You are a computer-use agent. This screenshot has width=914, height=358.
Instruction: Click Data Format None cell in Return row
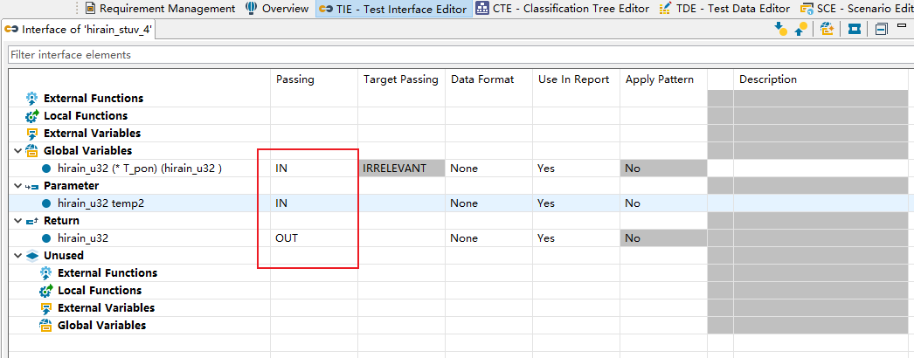pyautogui.click(x=488, y=238)
